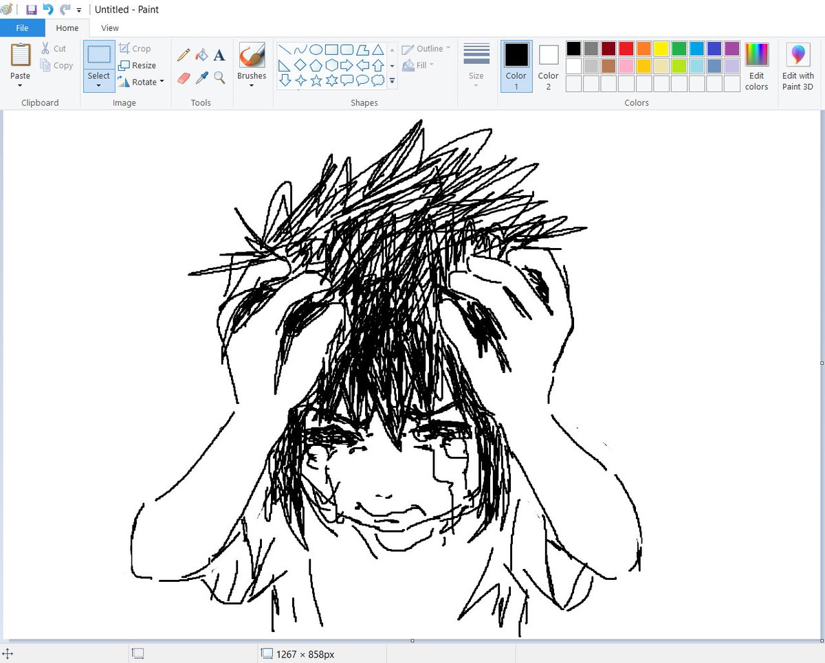Pick the red palette swatch
The image size is (825, 663).
(626, 49)
